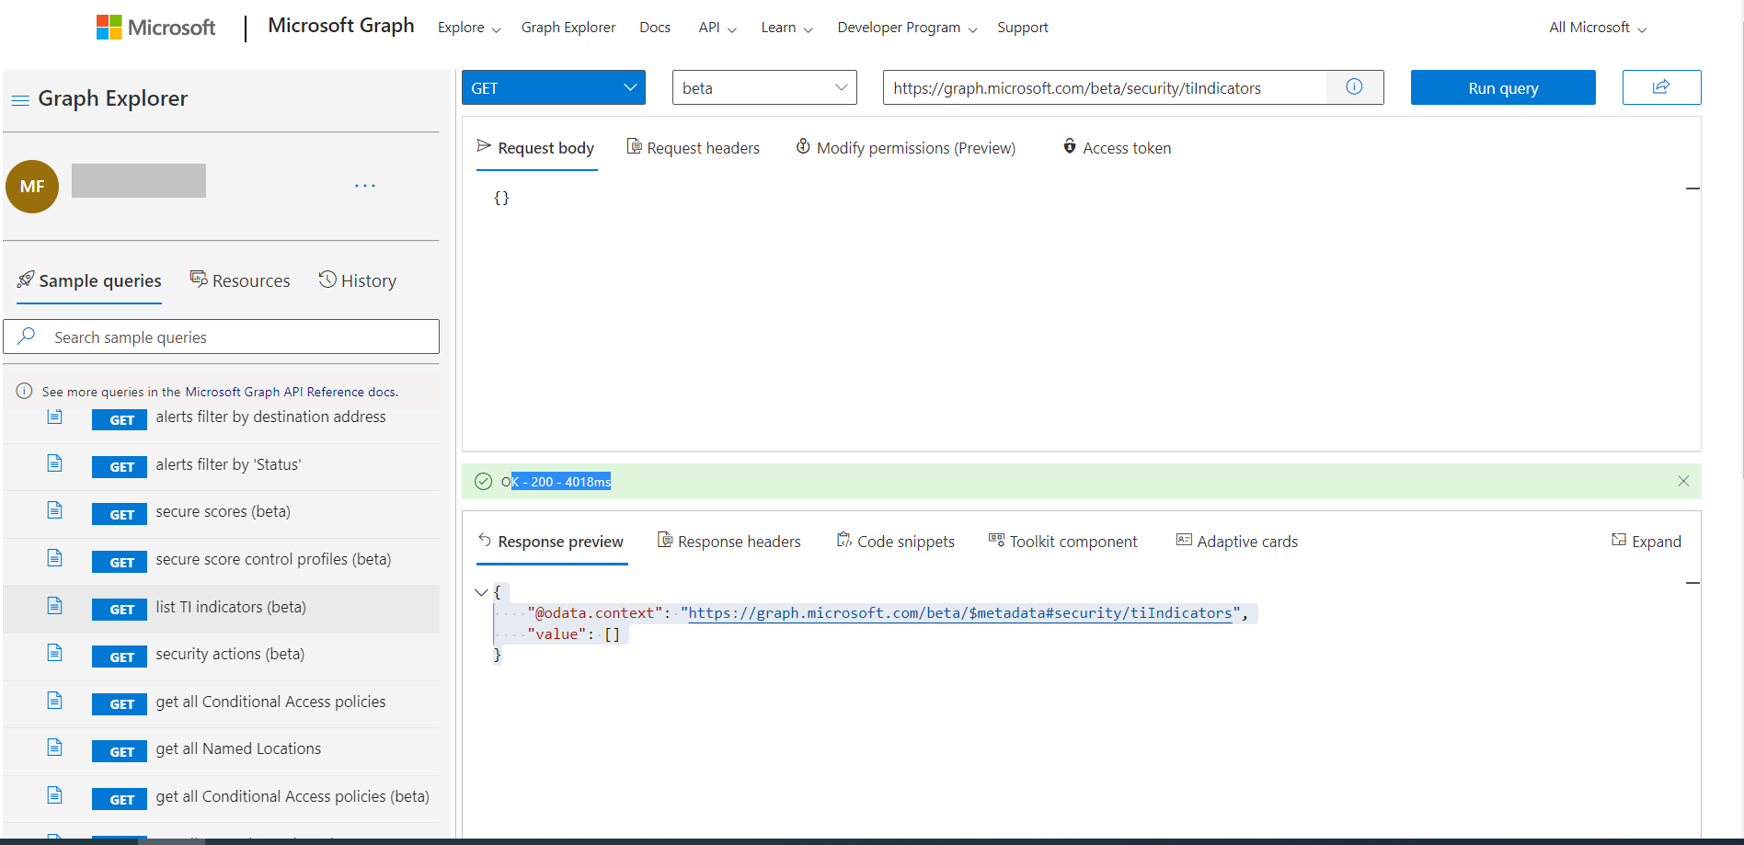
Task: Click inside the search sample queries field
Action: click(221, 337)
